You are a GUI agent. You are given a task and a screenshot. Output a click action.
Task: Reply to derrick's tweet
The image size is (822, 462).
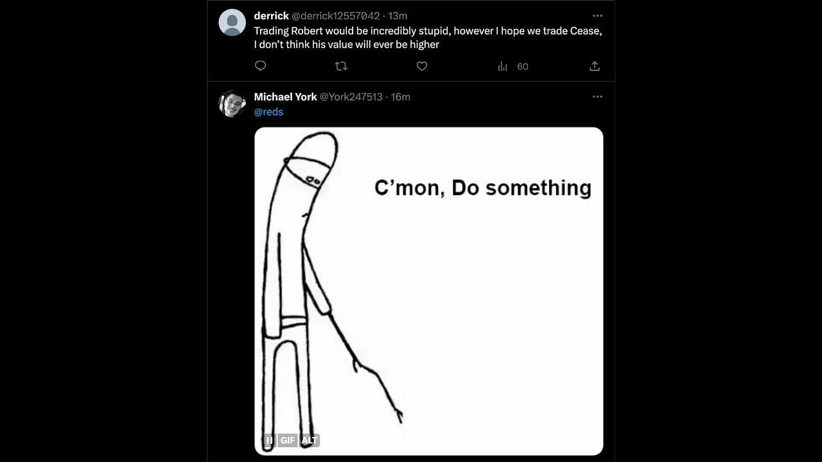(260, 66)
